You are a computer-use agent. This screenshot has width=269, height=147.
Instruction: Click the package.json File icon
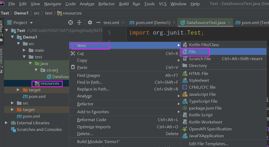185,108
